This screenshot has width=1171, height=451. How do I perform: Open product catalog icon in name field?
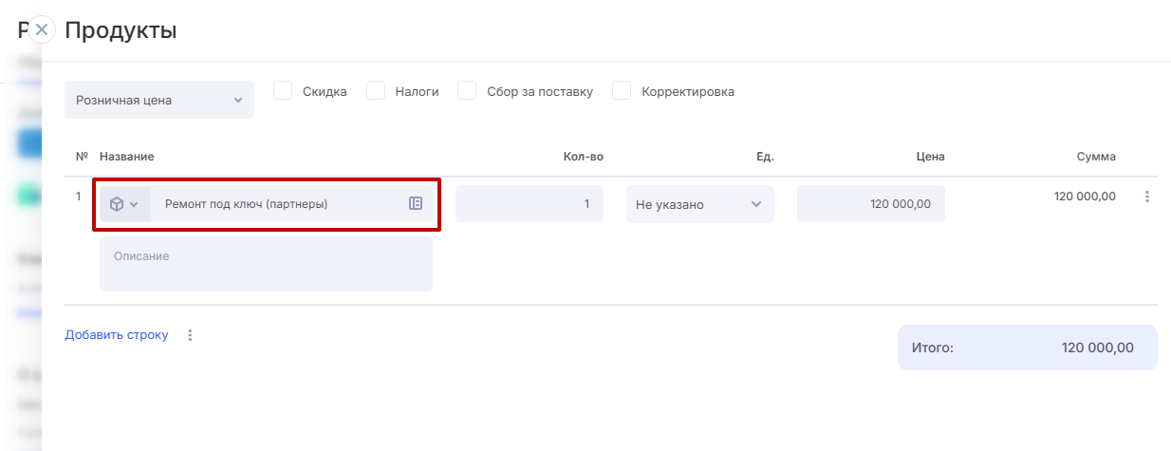pos(416,203)
